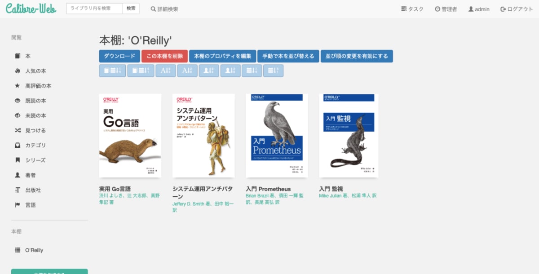
Task: Open タスク tasks page
Action: point(412,9)
